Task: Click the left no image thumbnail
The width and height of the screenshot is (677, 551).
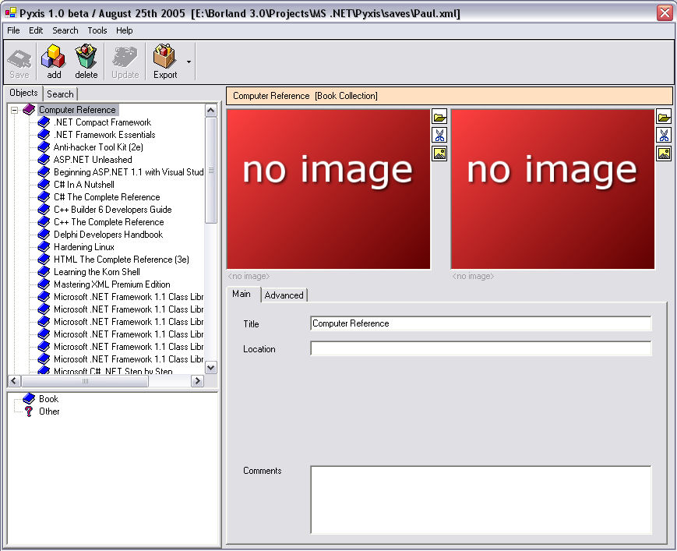Action: [329, 189]
